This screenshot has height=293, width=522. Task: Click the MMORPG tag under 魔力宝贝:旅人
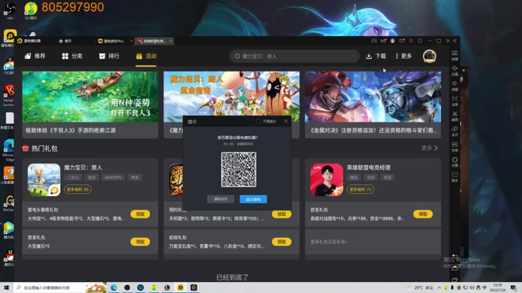tap(113, 177)
